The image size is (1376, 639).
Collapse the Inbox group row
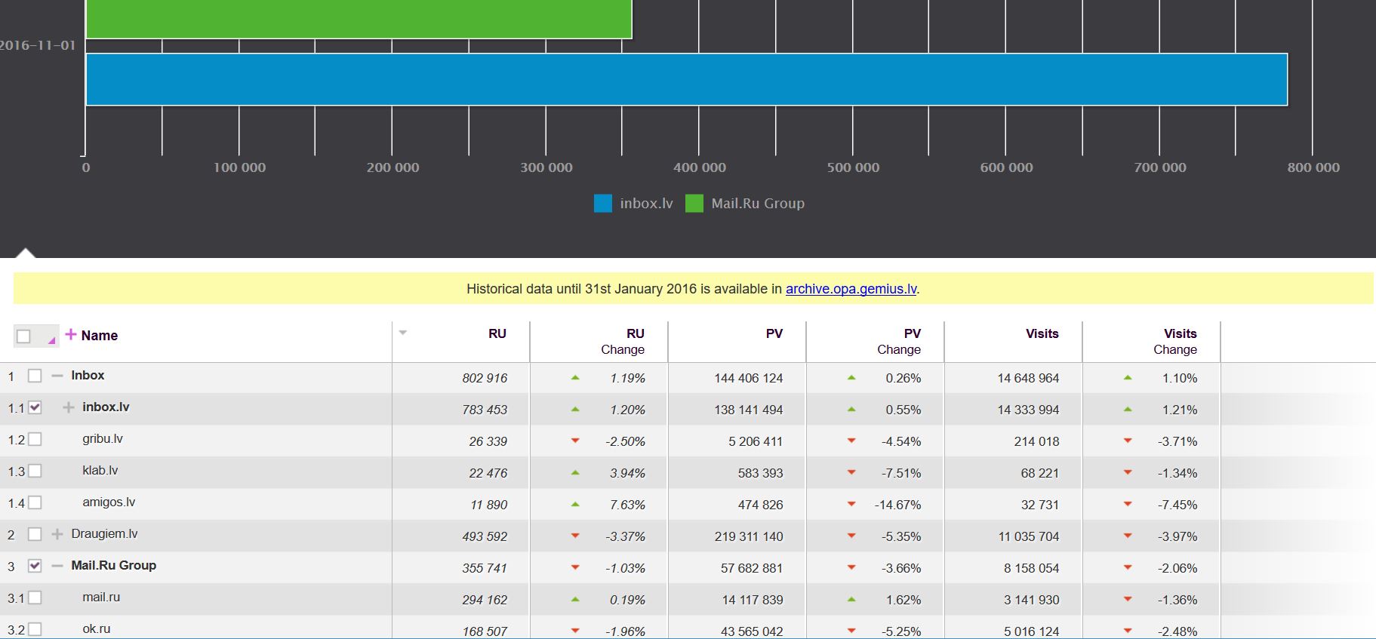[57, 376]
